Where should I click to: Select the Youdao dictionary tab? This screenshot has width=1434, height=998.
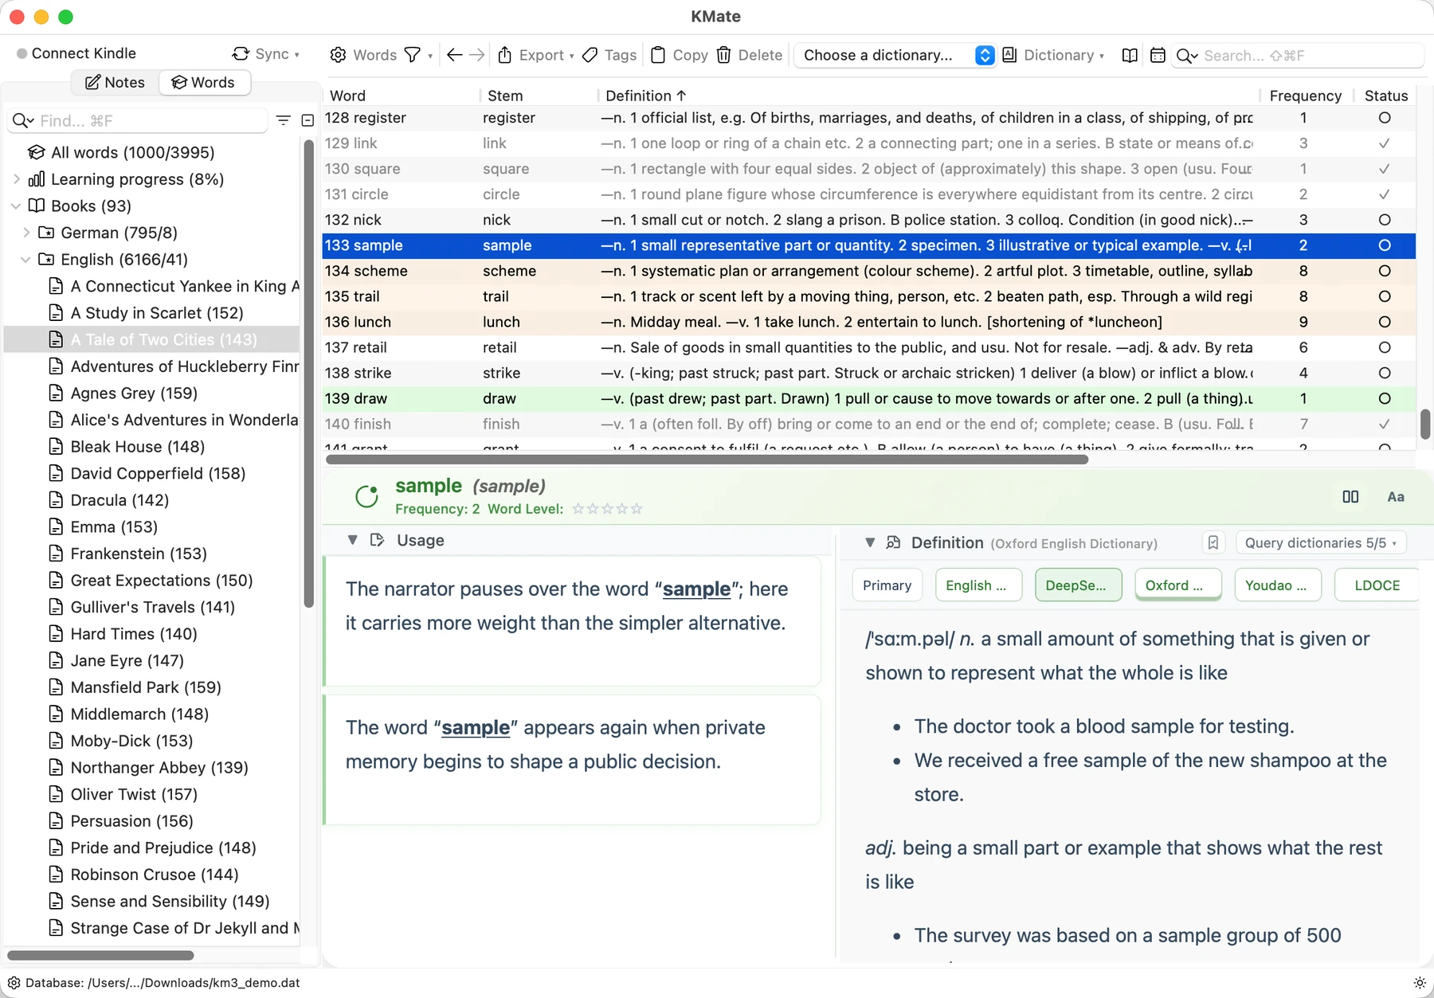click(x=1278, y=585)
